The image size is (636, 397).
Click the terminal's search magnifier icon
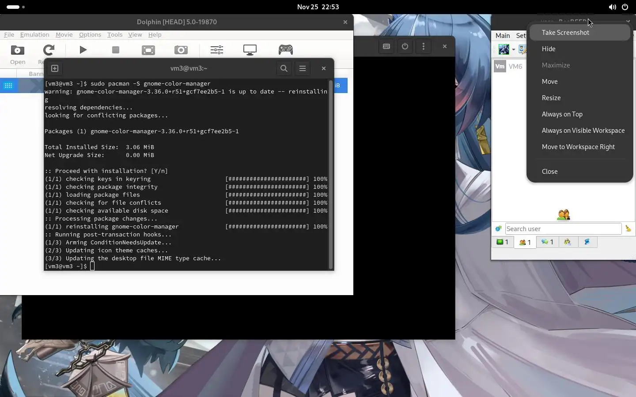point(284,68)
